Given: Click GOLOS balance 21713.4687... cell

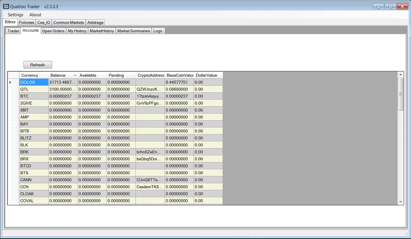Looking at the screenshot, I should (x=63, y=82).
